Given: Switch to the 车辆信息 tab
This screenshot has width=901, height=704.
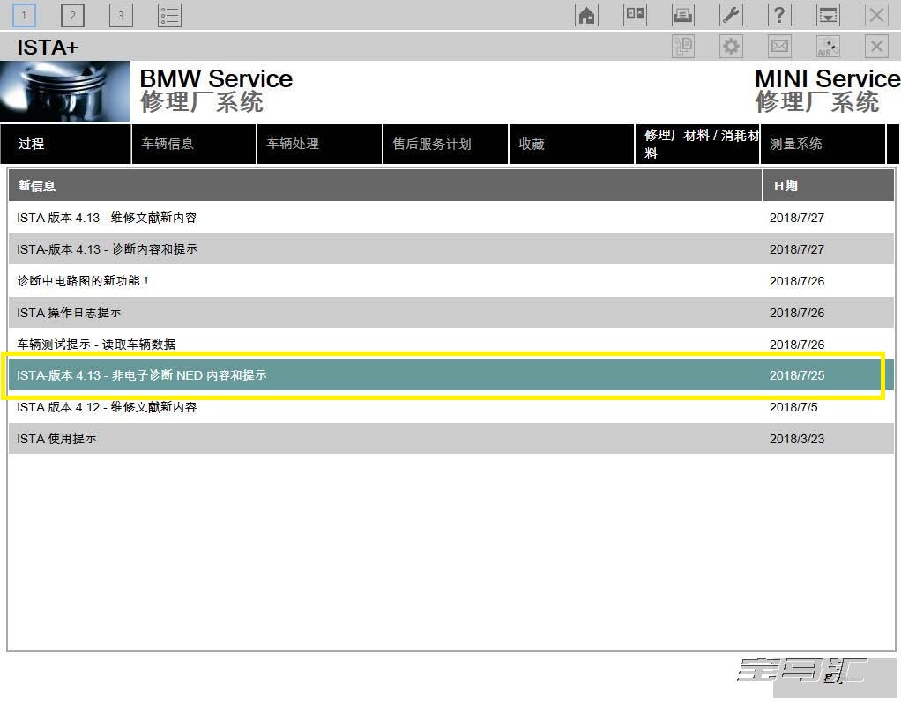Looking at the screenshot, I should (x=194, y=145).
